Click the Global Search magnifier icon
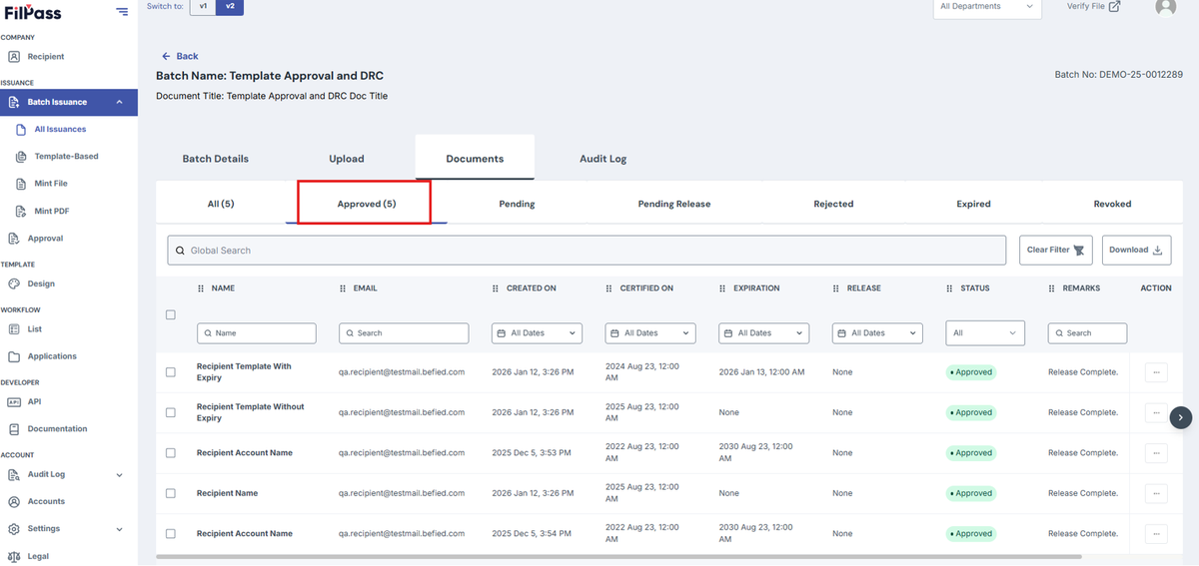 (x=180, y=251)
